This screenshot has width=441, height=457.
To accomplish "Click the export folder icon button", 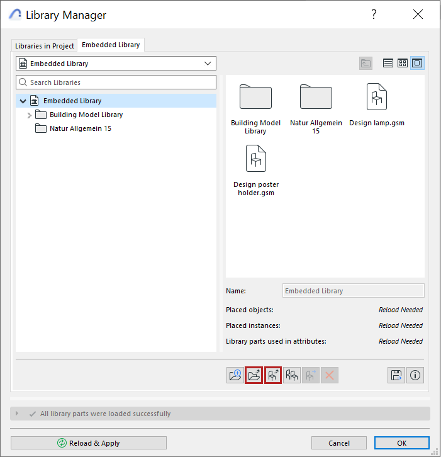I will coord(254,375).
